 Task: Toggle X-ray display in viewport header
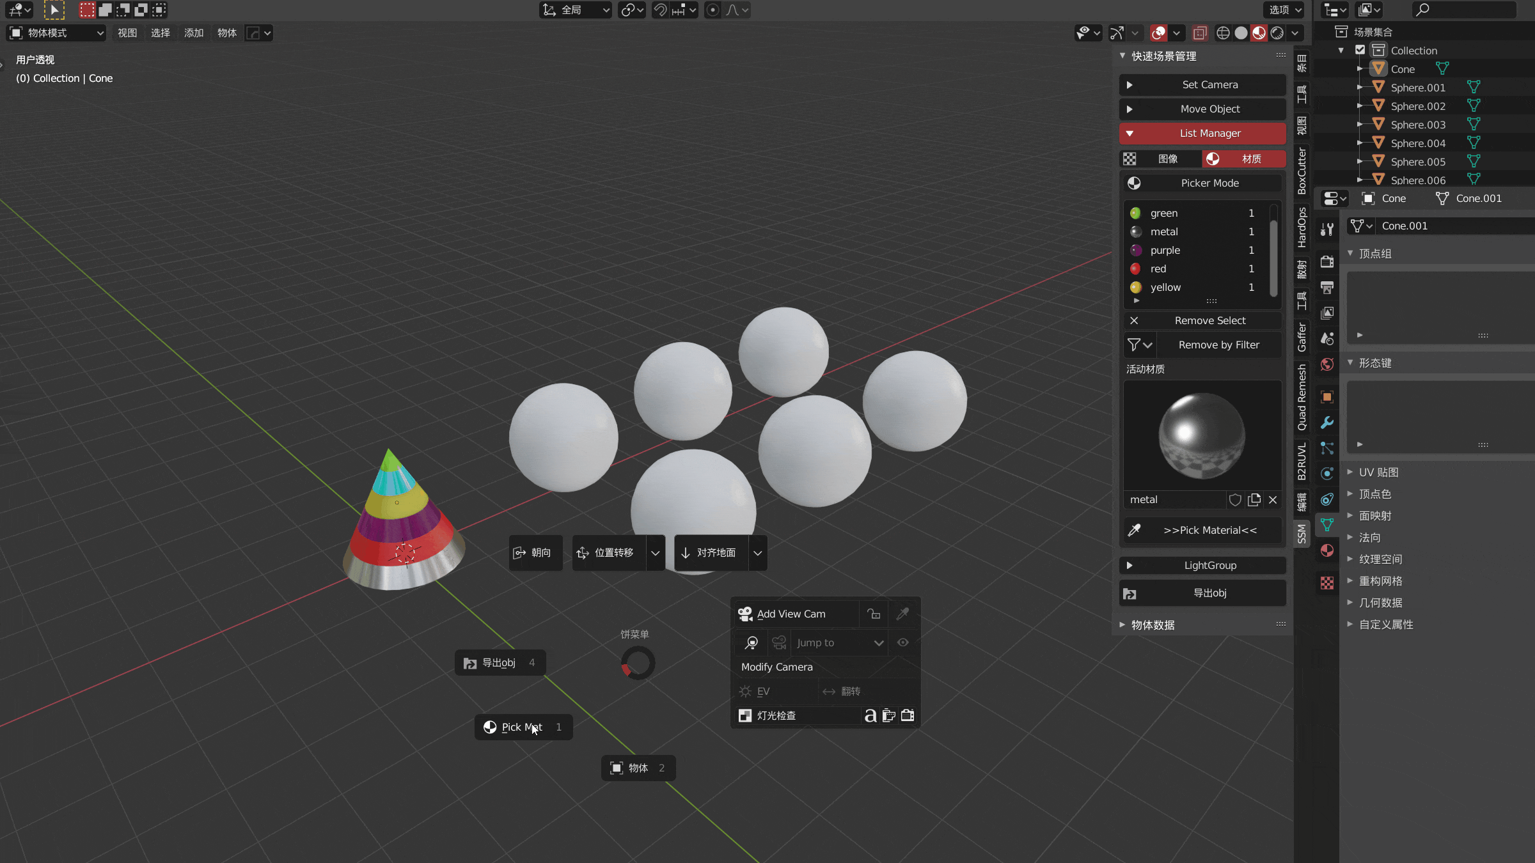(x=1200, y=33)
